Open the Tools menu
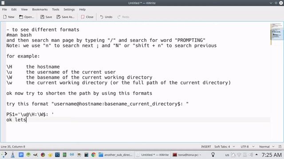 pos(55,9)
